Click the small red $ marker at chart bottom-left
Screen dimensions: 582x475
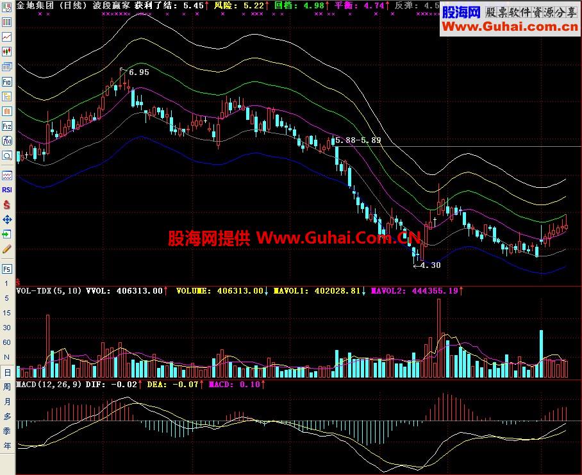(18, 283)
